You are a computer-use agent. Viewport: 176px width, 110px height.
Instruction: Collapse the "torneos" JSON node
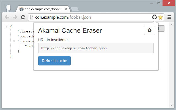14,41
